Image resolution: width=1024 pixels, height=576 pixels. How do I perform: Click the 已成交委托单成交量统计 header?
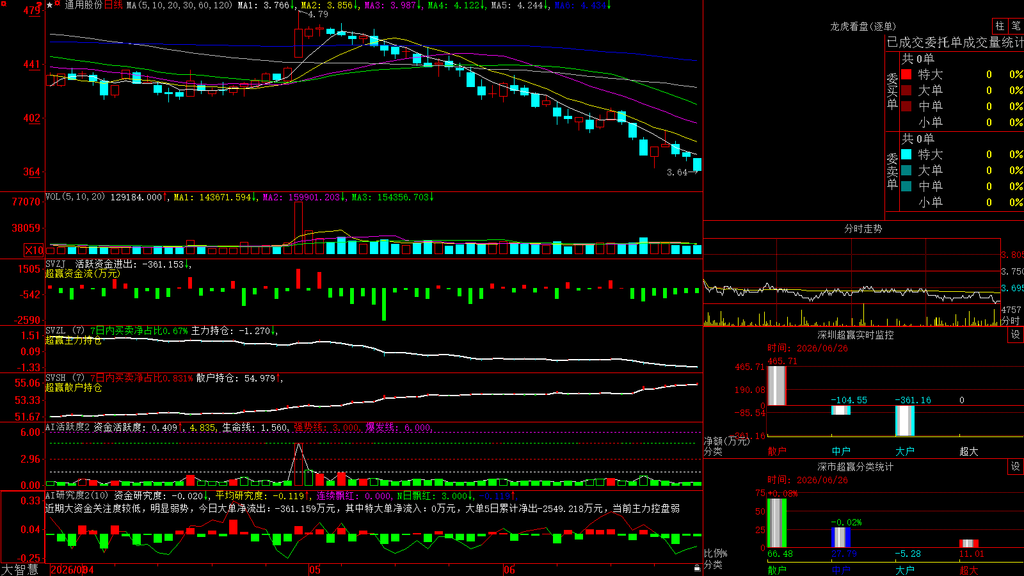click(955, 42)
